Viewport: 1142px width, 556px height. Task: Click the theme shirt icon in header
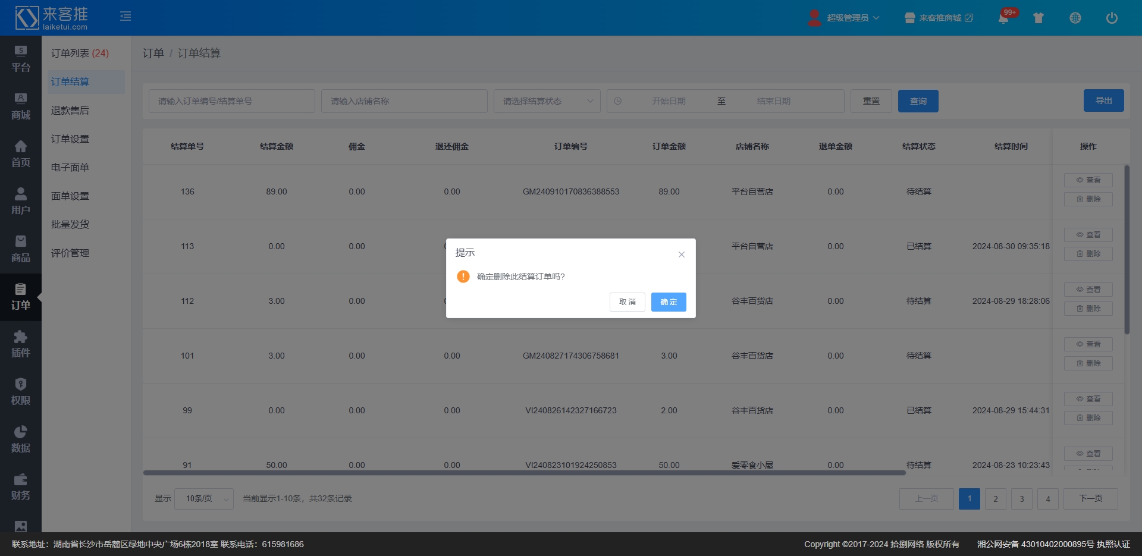pos(1039,18)
